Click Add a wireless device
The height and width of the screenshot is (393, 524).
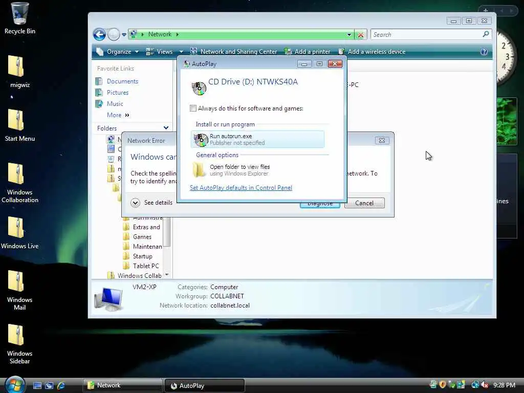pyautogui.click(x=372, y=52)
